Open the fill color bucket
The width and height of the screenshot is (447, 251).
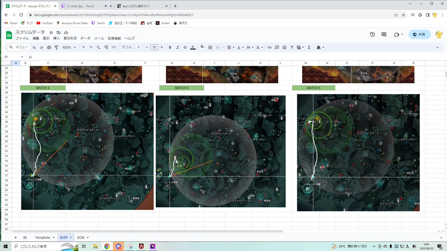point(202,47)
